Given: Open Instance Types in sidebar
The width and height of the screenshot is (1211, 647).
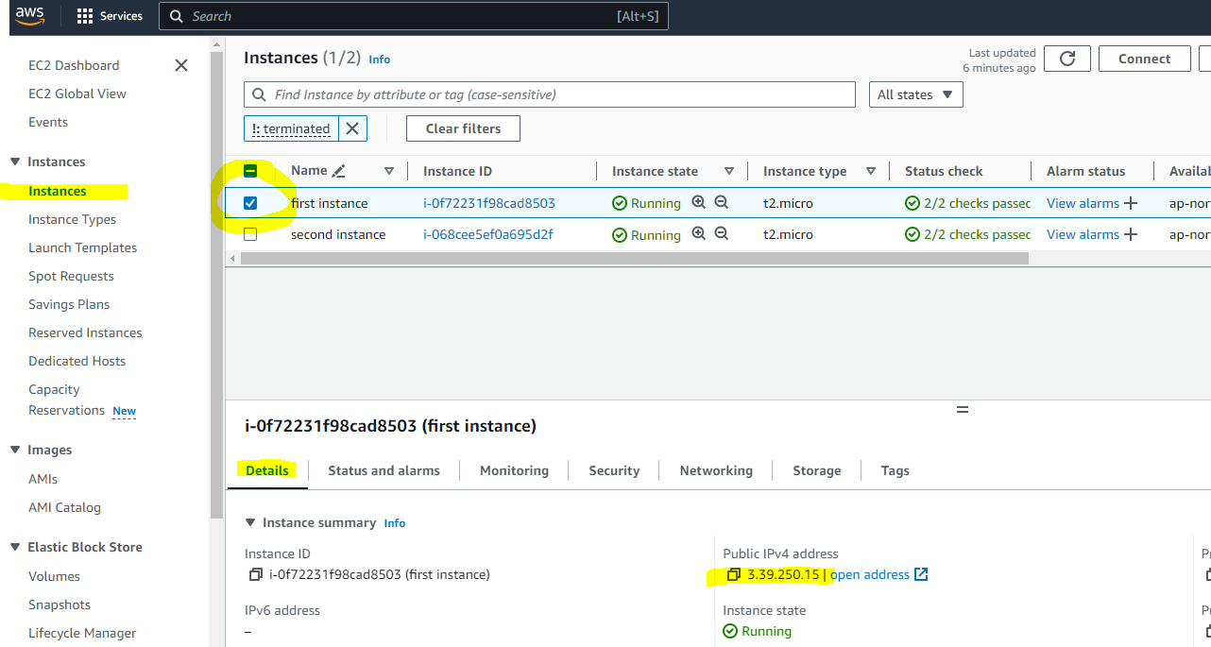Looking at the screenshot, I should 73,219.
